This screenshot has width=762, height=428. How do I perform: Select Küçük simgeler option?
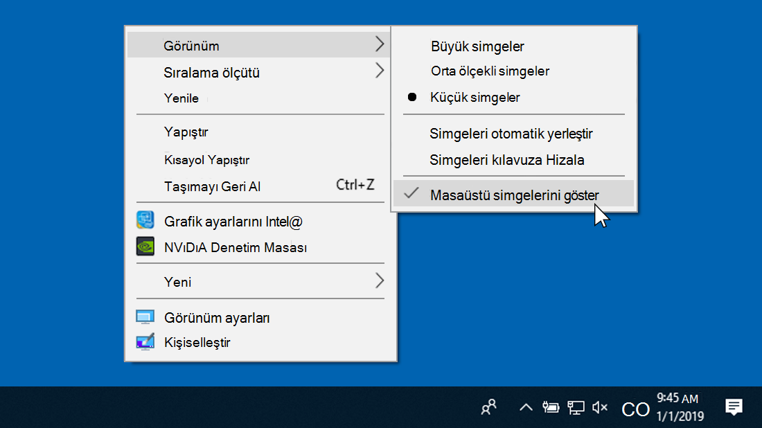tap(475, 98)
